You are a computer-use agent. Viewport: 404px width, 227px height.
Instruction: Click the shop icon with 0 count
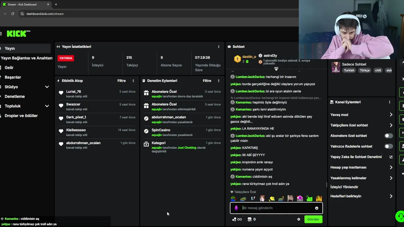pyautogui.click(x=249, y=219)
